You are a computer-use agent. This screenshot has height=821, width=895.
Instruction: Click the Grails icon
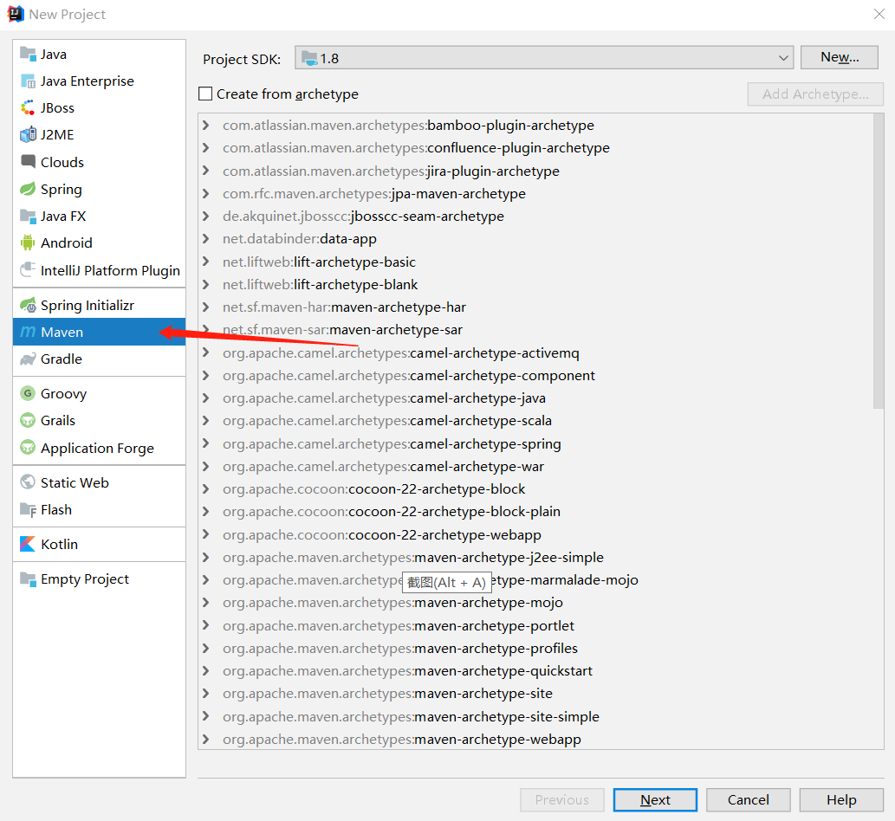point(28,421)
